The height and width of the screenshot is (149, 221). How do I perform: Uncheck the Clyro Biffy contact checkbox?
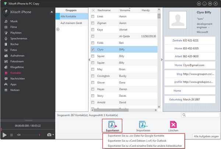click(93, 49)
